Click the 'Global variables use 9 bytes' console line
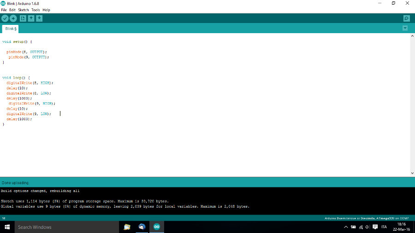 click(125, 206)
